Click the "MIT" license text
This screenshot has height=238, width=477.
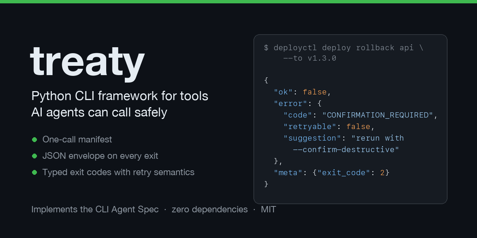tap(268, 209)
